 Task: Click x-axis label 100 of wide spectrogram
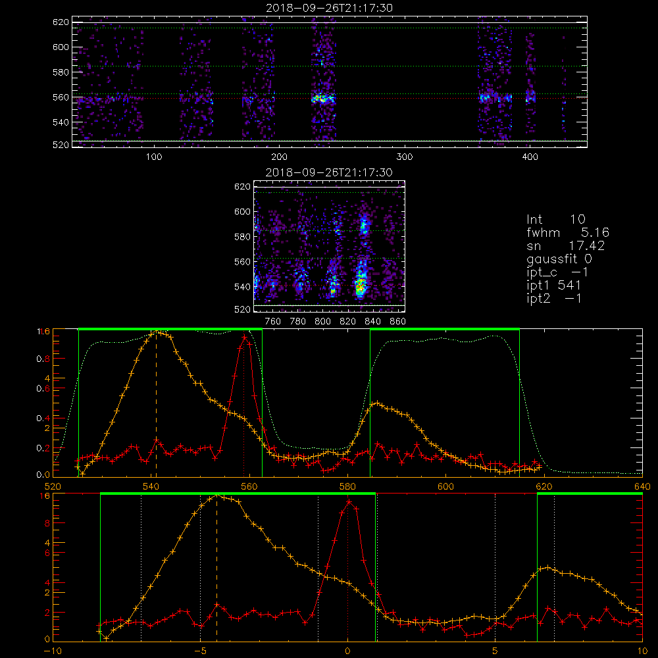click(x=154, y=157)
